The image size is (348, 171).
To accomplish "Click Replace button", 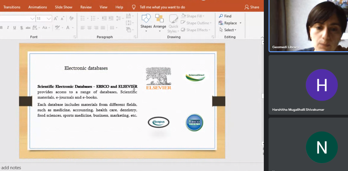I will (x=228, y=23).
